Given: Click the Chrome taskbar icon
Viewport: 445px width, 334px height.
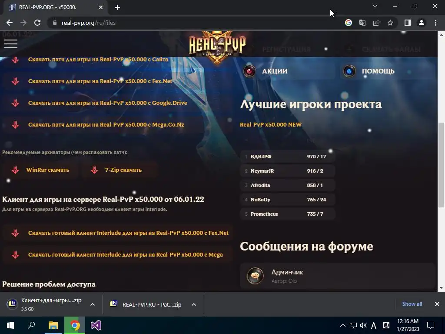Looking at the screenshot, I should [x=75, y=325].
